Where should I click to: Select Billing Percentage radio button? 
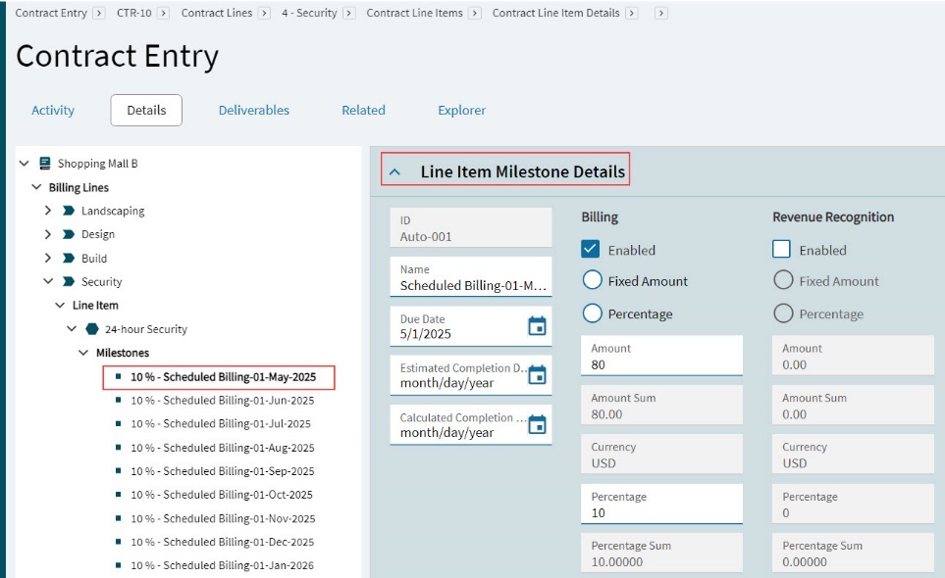point(593,313)
